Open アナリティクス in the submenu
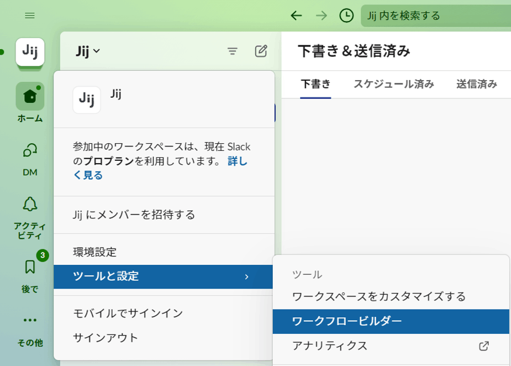 (x=391, y=346)
